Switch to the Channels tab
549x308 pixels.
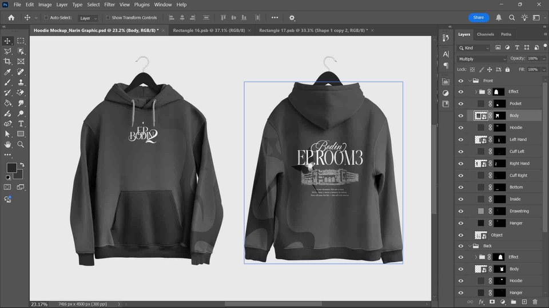coord(485,34)
